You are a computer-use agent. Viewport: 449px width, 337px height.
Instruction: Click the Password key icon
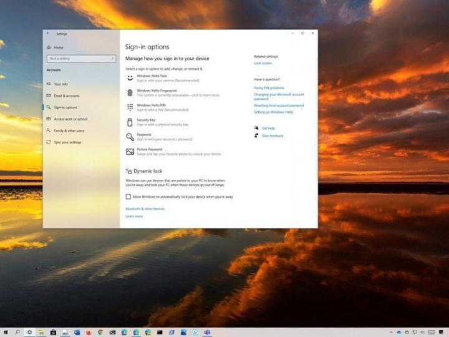click(x=130, y=137)
